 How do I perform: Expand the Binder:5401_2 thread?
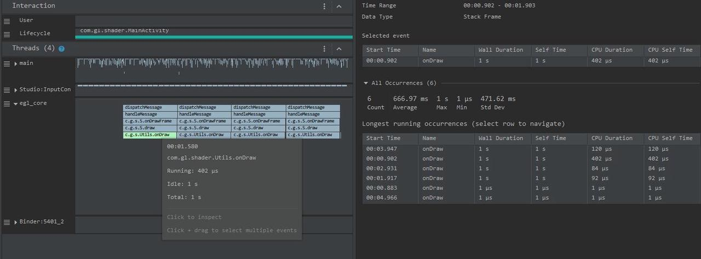pyautogui.click(x=15, y=222)
